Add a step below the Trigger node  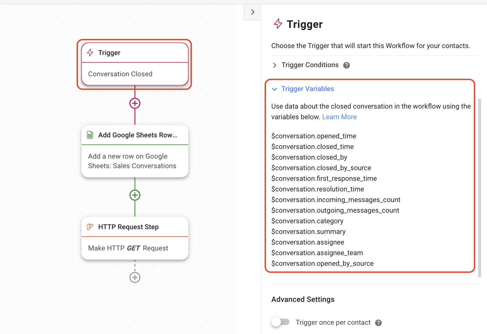click(x=135, y=103)
